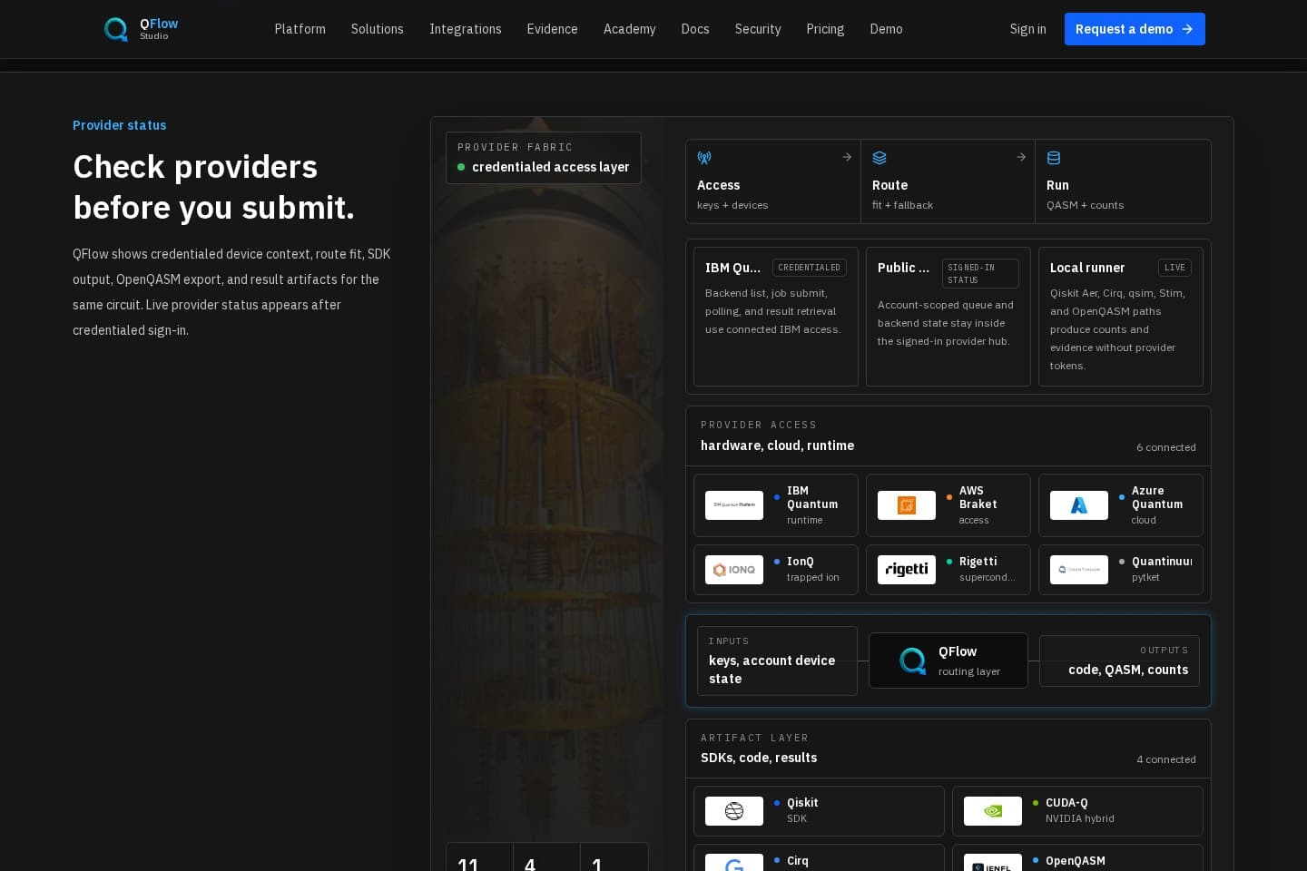Open the Platform menu
The image size is (1307, 871).
300,29
